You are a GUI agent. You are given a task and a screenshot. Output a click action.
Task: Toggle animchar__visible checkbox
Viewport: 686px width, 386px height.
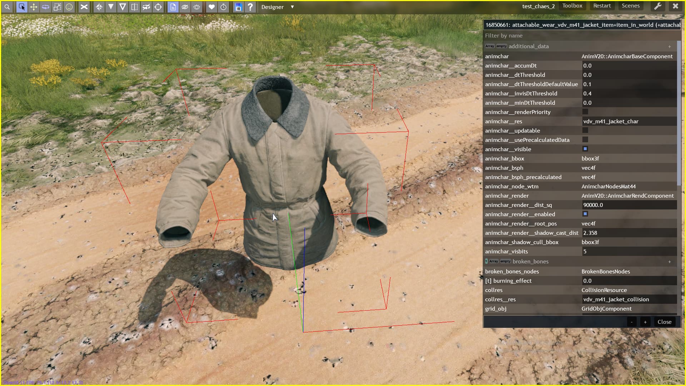[x=585, y=149]
